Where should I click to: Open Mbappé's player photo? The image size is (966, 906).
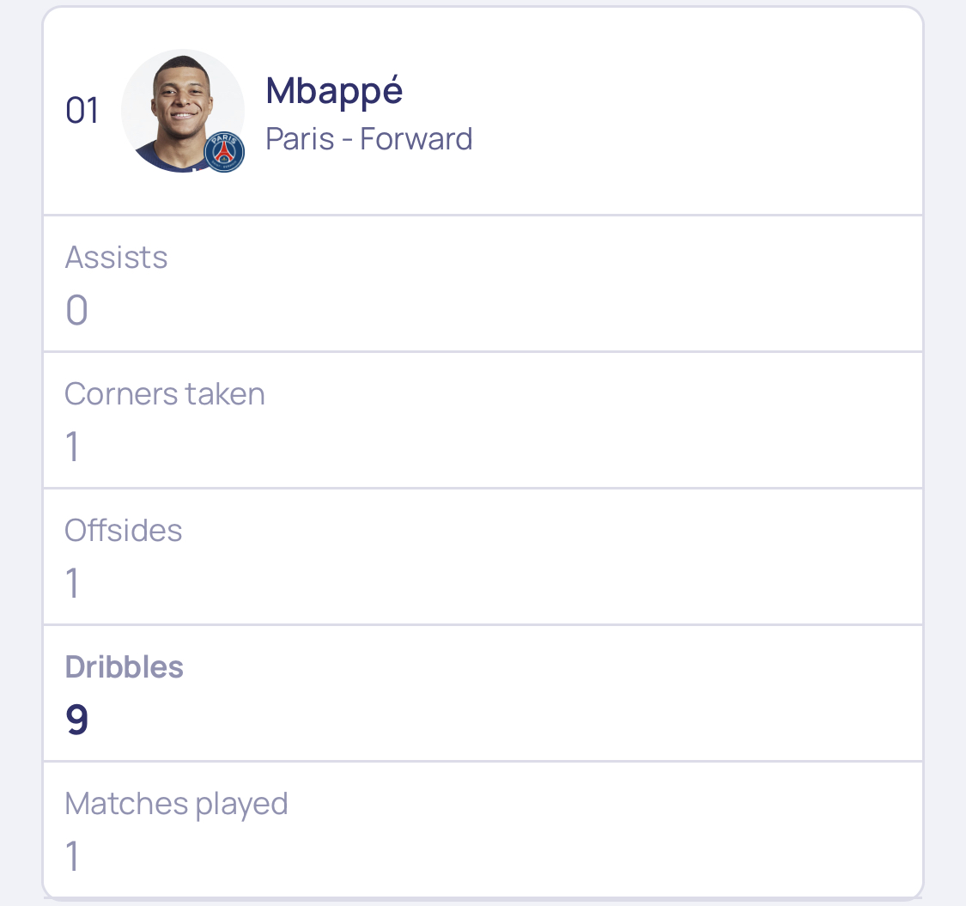click(x=182, y=111)
